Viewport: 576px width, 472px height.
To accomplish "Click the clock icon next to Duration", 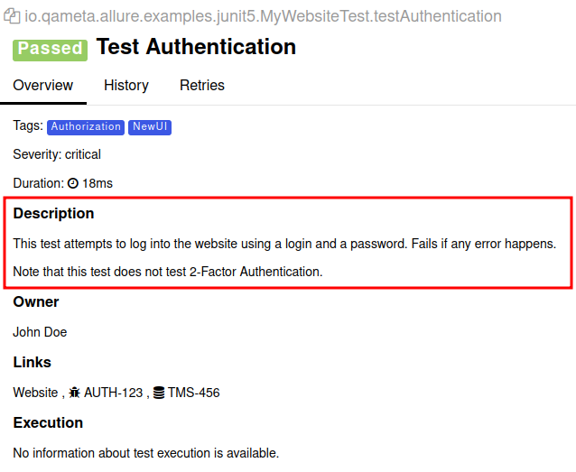I will coord(73,183).
